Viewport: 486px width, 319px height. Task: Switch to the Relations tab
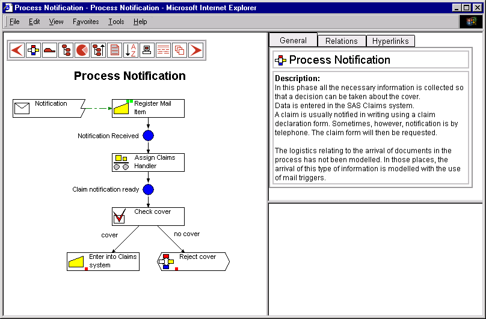(341, 41)
